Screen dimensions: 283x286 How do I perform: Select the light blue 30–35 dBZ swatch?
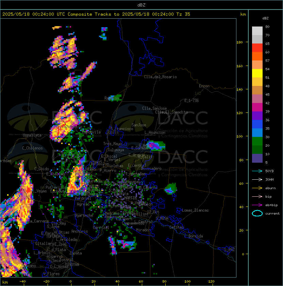pyautogui.click(x=257, y=133)
